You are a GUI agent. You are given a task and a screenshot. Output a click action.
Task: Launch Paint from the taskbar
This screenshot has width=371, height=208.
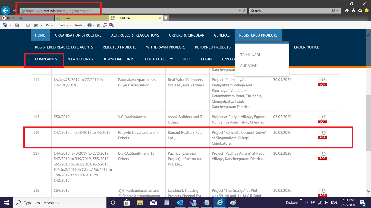click(233, 203)
